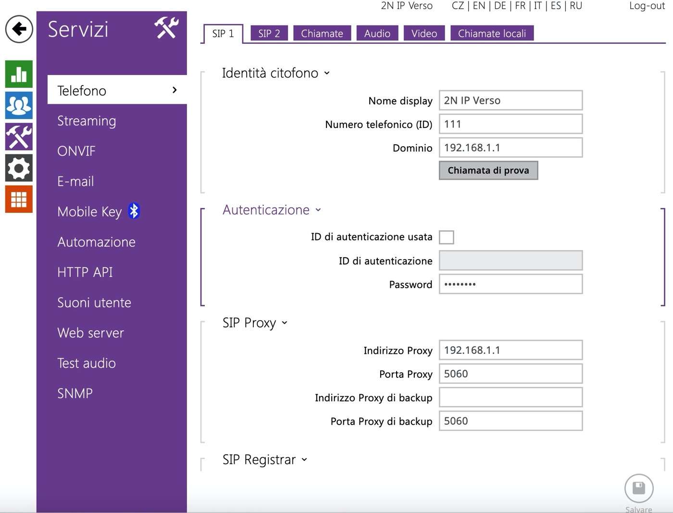Click the Numero telefonico (ID) field

(511, 124)
